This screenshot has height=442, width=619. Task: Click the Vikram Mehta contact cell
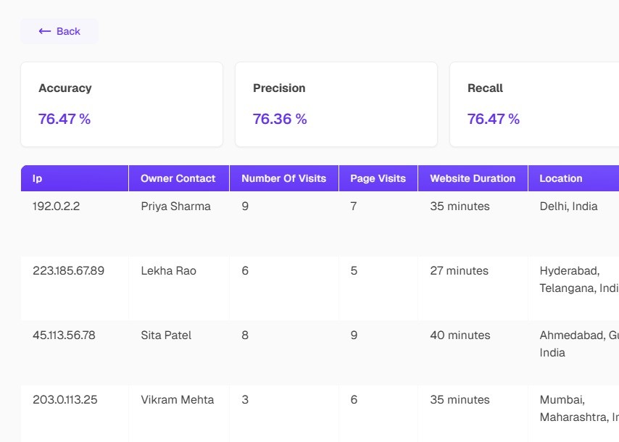[179, 414]
